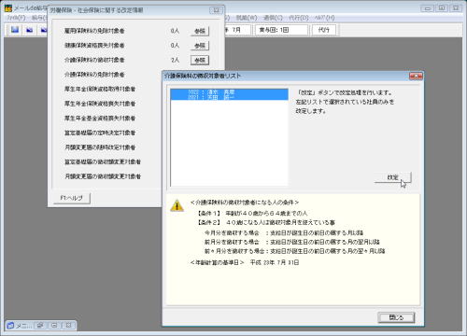Click the toolbar icon right of the save icon
This screenshot has height=336, width=467.
(x=30, y=30)
